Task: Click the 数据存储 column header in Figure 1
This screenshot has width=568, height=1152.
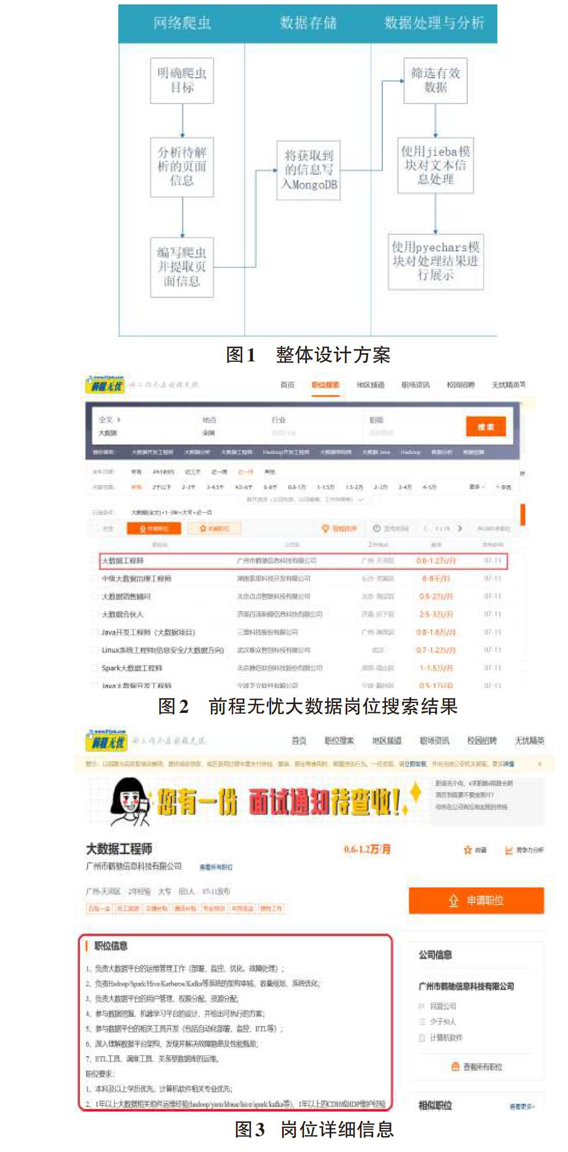Action: click(308, 23)
